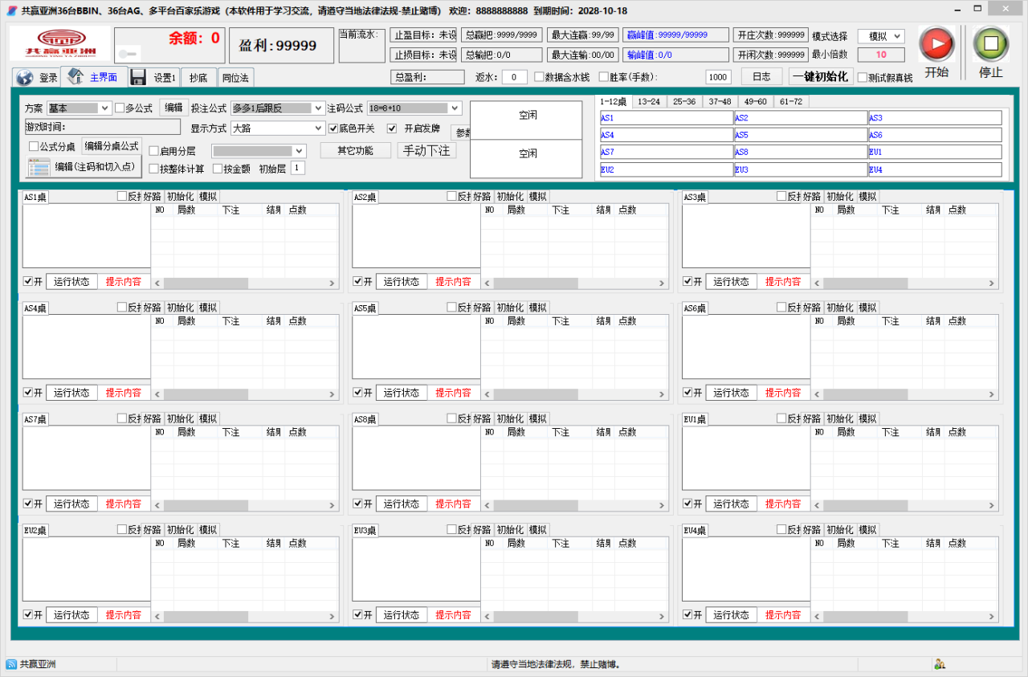Click the house icon for 主界面
This screenshot has height=677, width=1028.
point(76,77)
